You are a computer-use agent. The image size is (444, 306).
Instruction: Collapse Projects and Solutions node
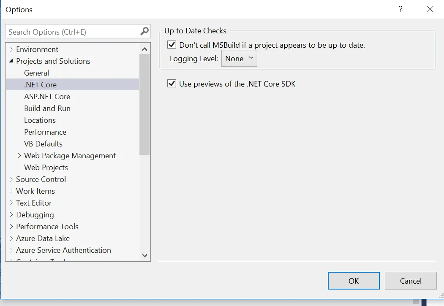(x=11, y=61)
